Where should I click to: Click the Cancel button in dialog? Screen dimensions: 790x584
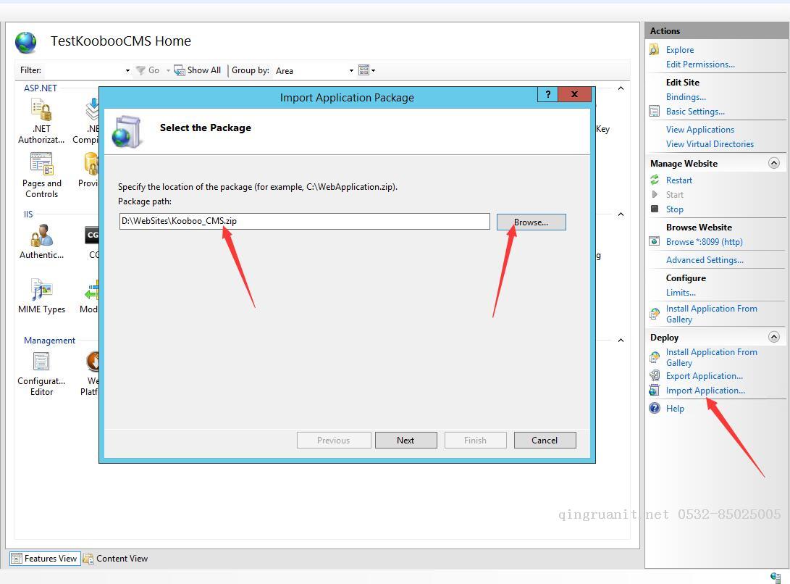pyautogui.click(x=545, y=441)
